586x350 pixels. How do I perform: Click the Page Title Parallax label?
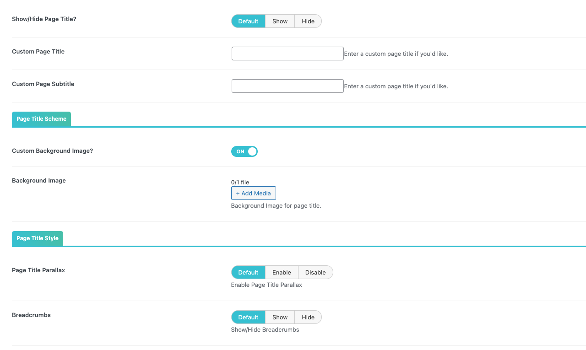point(38,270)
